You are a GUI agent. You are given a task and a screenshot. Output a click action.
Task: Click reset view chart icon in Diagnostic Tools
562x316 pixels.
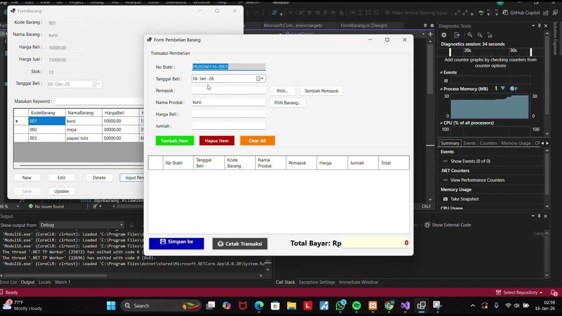(490, 35)
